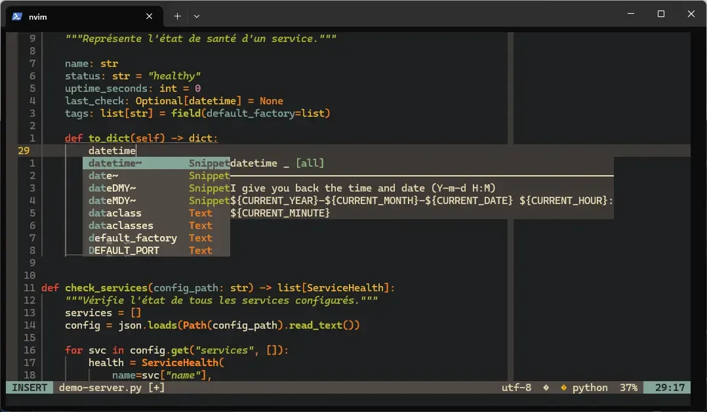Click the white diamond icon in the statusline
Image resolution: width=707 pixels, height=412 pixels.
tap(546, 387)
